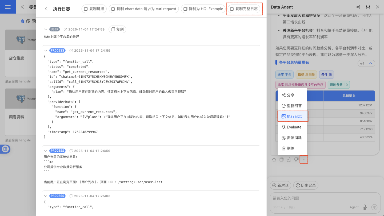Click the microphone voice input icon

click(x=365, y=207)
